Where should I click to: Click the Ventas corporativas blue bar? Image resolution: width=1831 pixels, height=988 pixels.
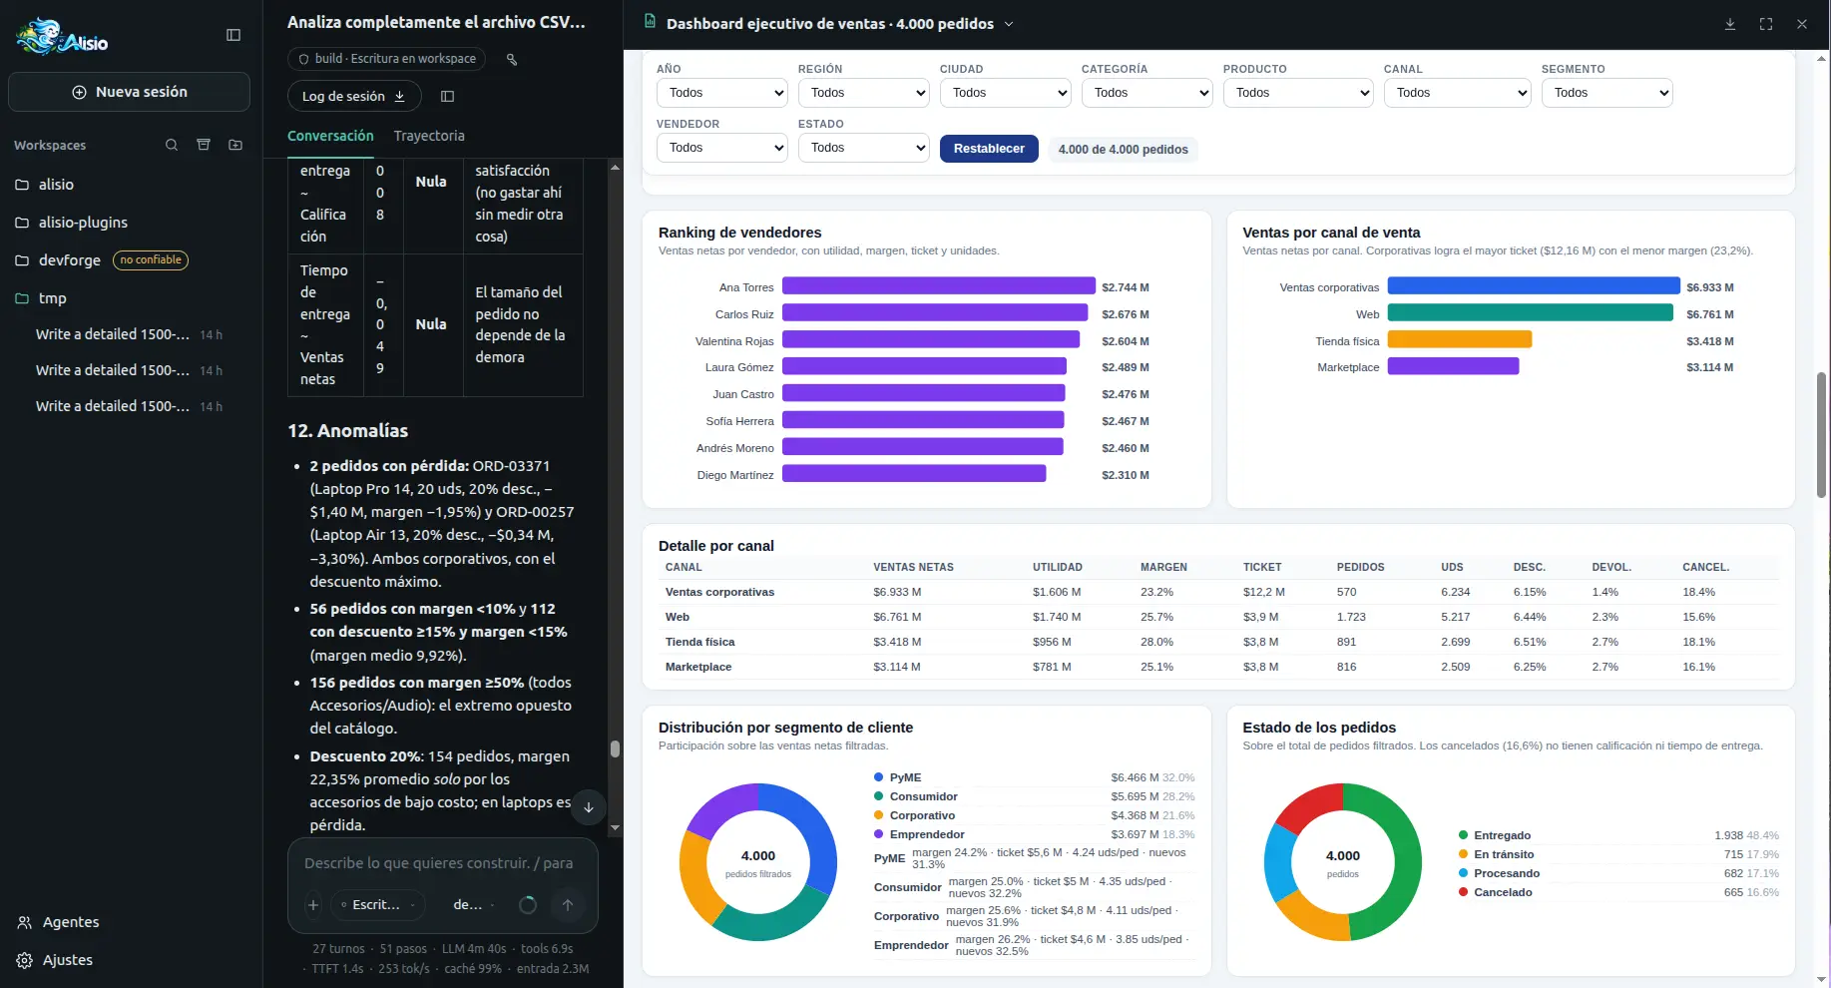pos(1534,286)
